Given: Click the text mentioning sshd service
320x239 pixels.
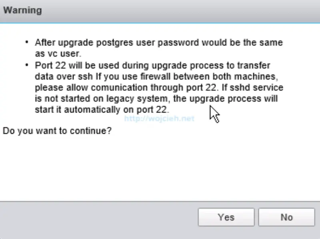Looking at the screenshot, I should point(265,87).
